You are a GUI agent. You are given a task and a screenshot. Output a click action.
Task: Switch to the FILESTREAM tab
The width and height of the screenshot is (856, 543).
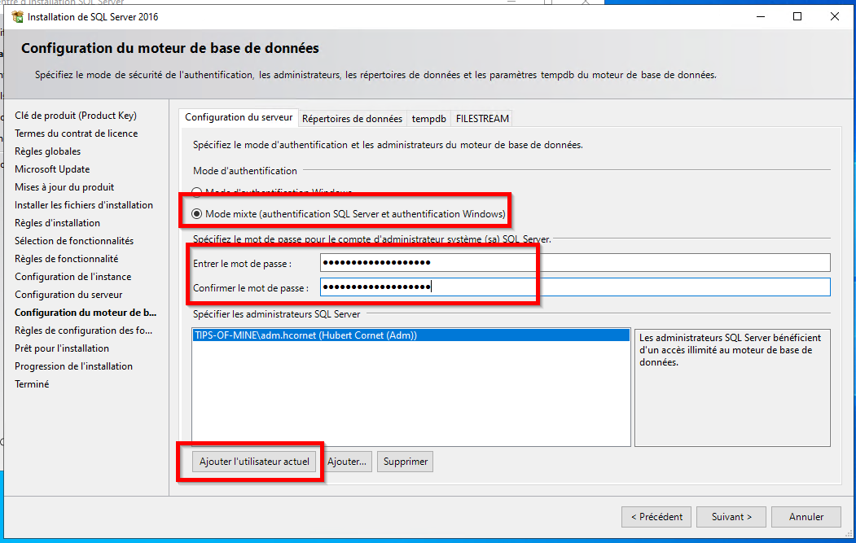(x=482, y=118)
